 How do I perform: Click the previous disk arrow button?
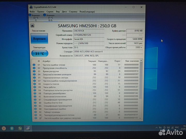[x=32, y=25]
